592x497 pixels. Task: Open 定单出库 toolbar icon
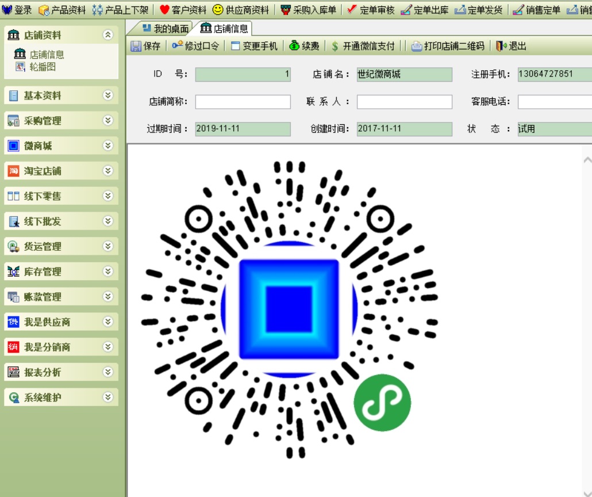406,10
